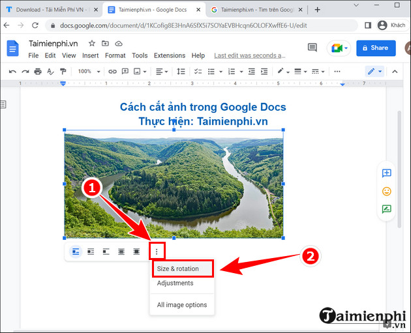The image size is (411, 333).
Task: Reload the page
Action: point(35,25)
